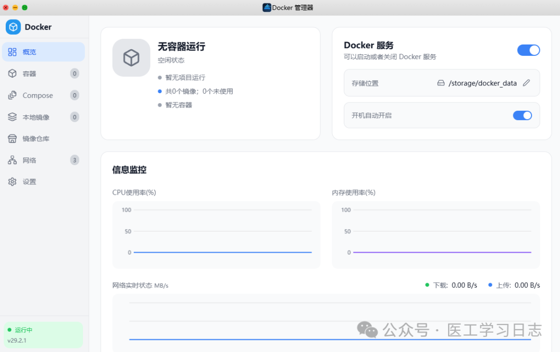560x352 pixels.
Task: Click the blue CPU usage line
Action: pos(222,252)
